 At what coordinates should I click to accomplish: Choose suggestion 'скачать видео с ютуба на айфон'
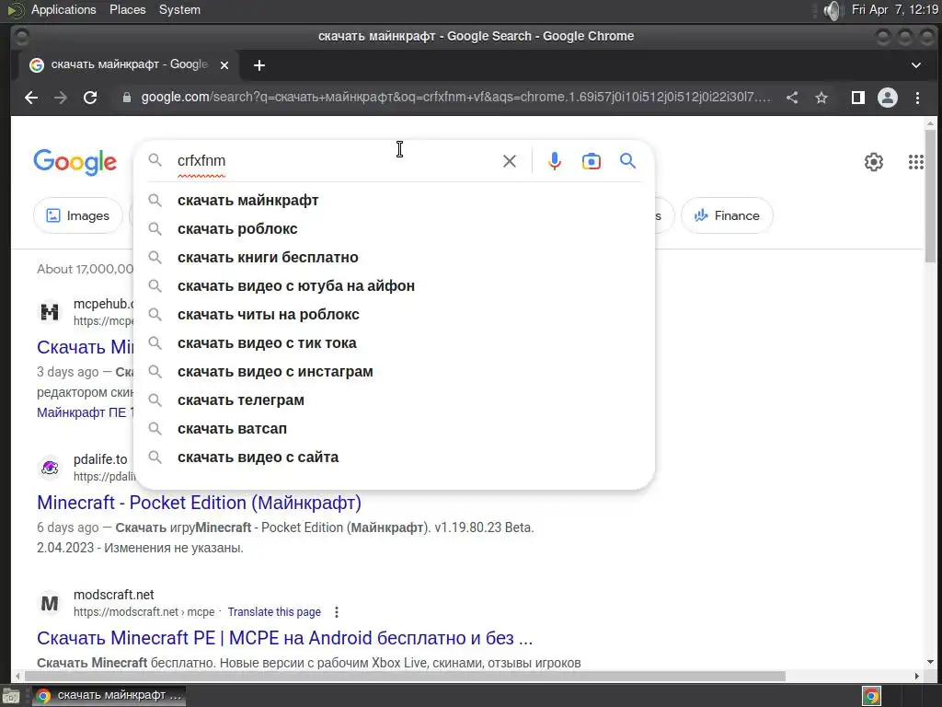394,286
